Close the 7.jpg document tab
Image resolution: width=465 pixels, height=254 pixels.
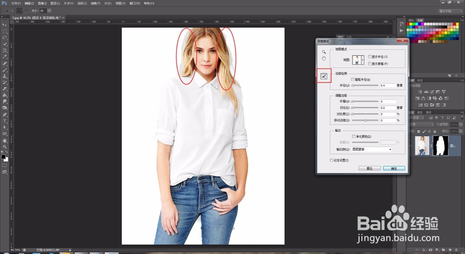pyautogui.click(x=63, y=18)
